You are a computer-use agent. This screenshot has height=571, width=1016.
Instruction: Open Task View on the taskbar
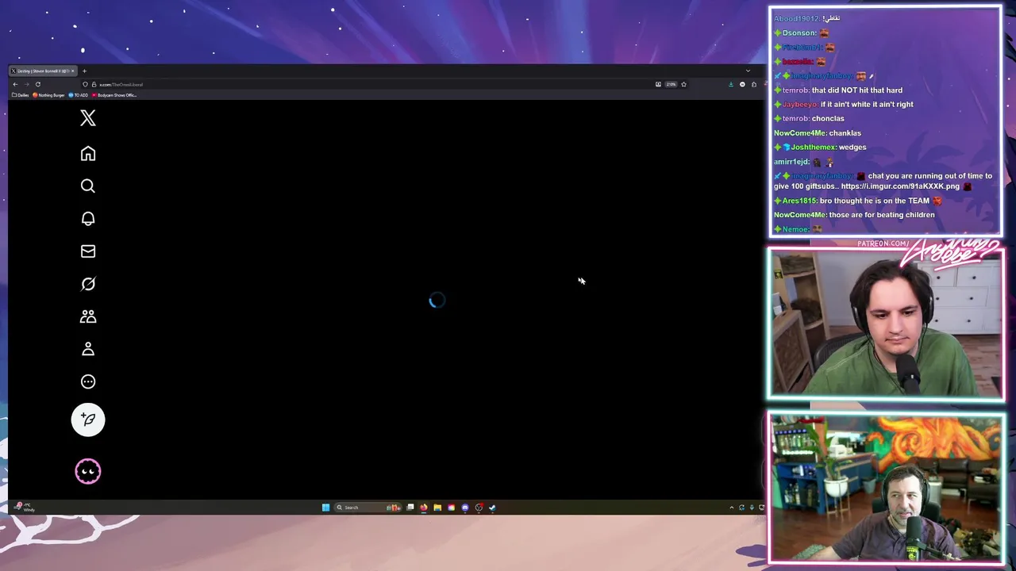(x=410, y=508)
